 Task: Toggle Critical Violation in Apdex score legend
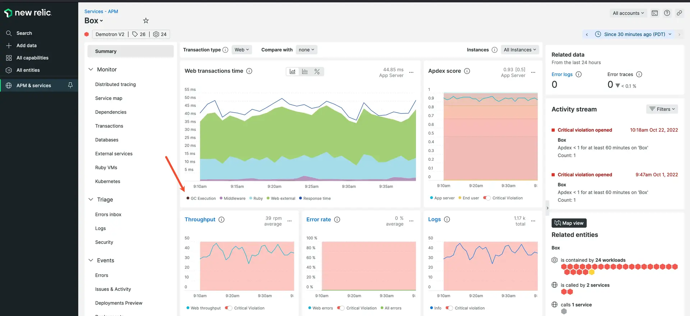(x=487, y=198)
